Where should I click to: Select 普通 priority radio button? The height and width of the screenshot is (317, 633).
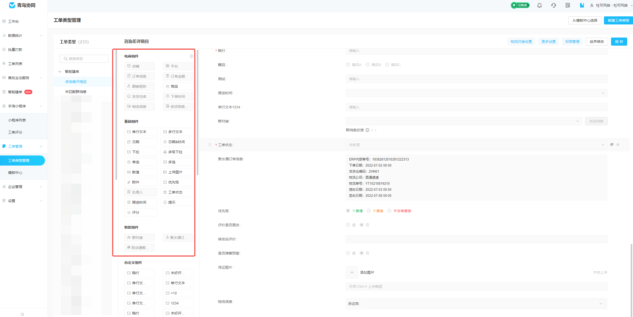click(348, 211)
